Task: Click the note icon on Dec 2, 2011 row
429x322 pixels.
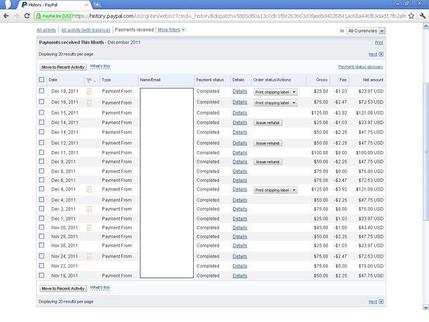Action: point(89,209)
